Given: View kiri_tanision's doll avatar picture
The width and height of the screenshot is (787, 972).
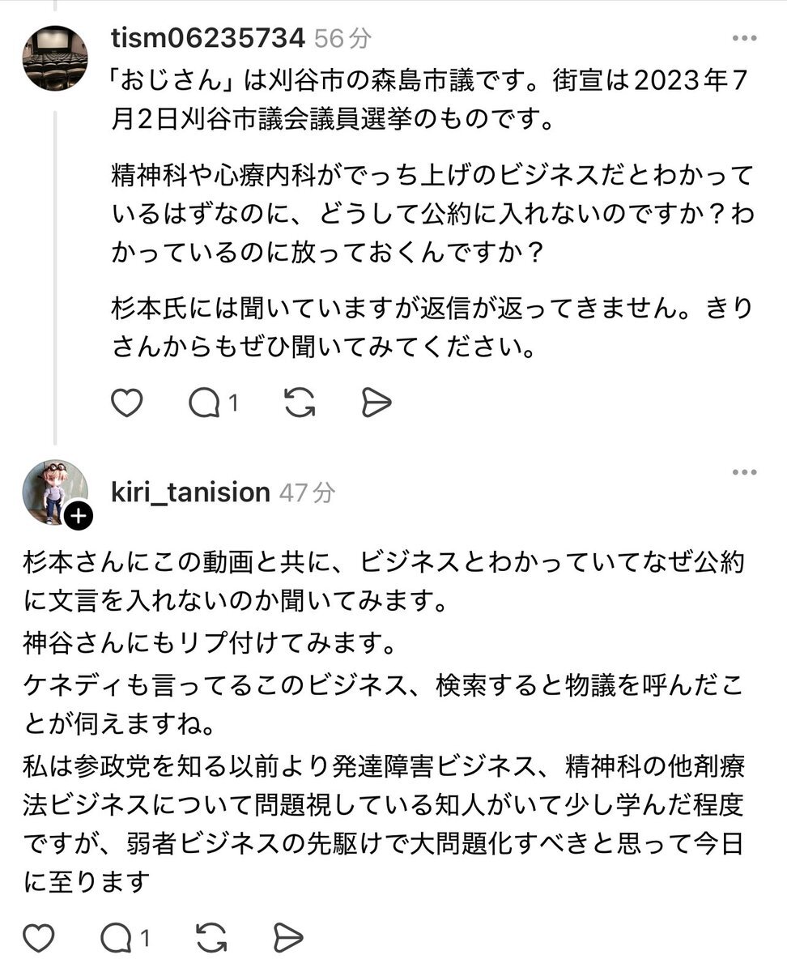Looking at the screenshot, I should pyautogui.click(x=55, y=492).
